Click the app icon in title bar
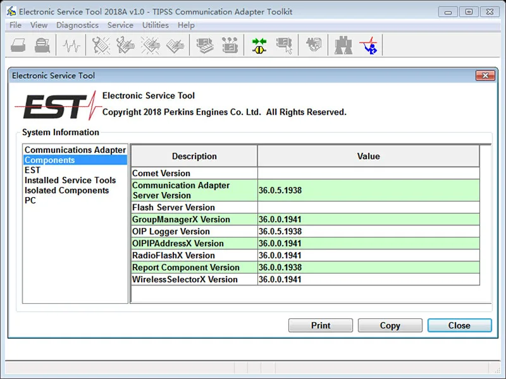The image size is (506, 379). coord(11,11)
